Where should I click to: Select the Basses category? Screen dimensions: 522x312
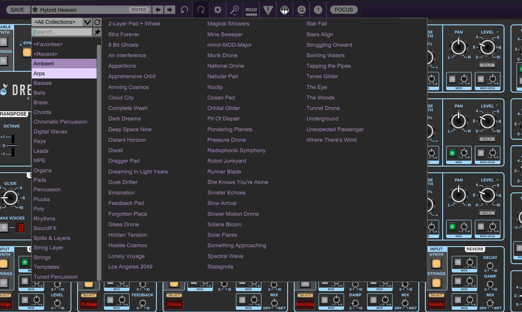point(43,83)
